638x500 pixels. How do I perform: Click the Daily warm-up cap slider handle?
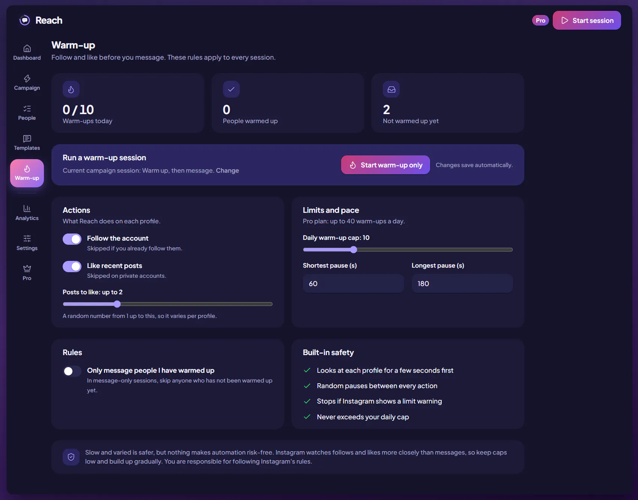click(x=354, y=250)
